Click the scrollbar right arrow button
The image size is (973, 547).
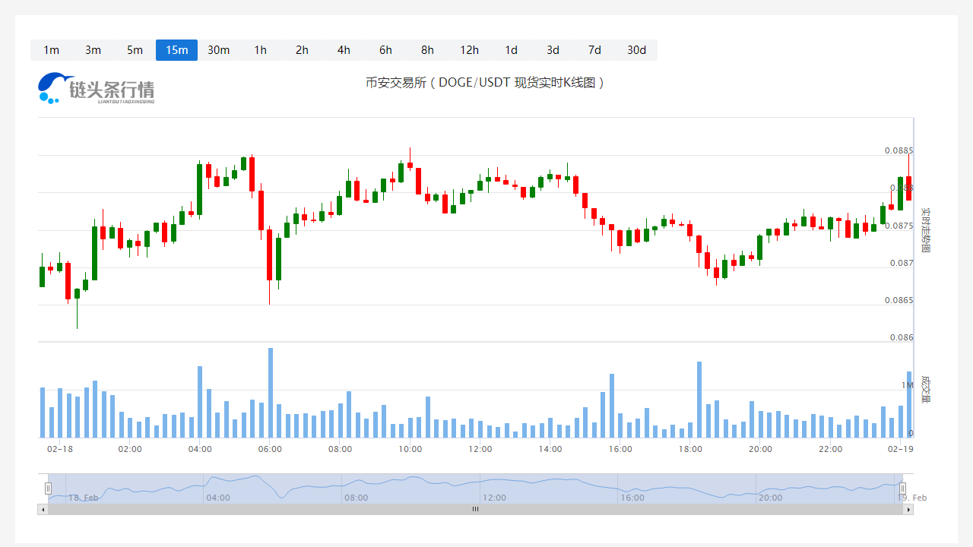tap(908, 510)
